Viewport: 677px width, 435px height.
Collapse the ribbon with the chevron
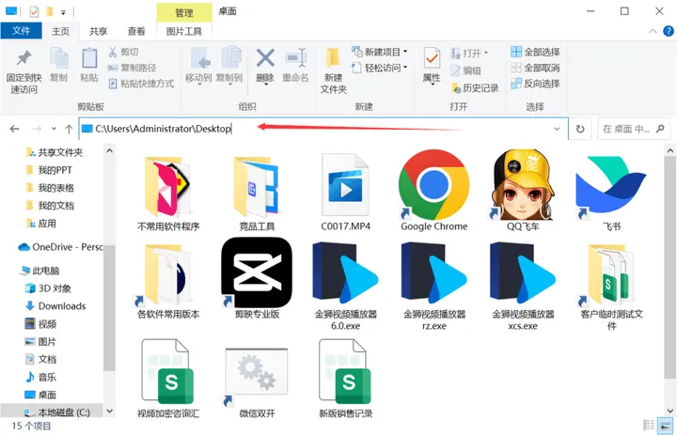pyautogui.click(x=653, y=31)
